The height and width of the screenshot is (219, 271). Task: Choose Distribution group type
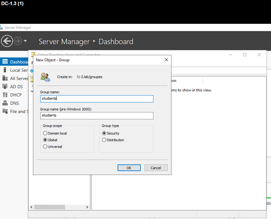[x=113, y=140]
